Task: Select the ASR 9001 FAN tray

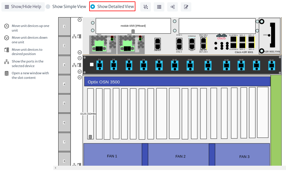Action: click(270, 36)
